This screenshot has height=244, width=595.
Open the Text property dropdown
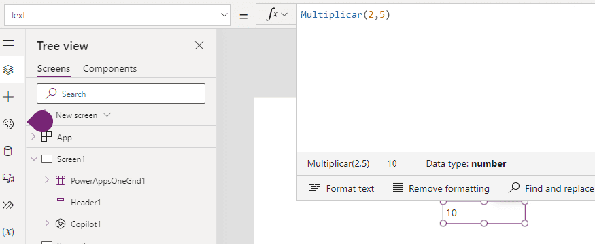click(117, 15)
